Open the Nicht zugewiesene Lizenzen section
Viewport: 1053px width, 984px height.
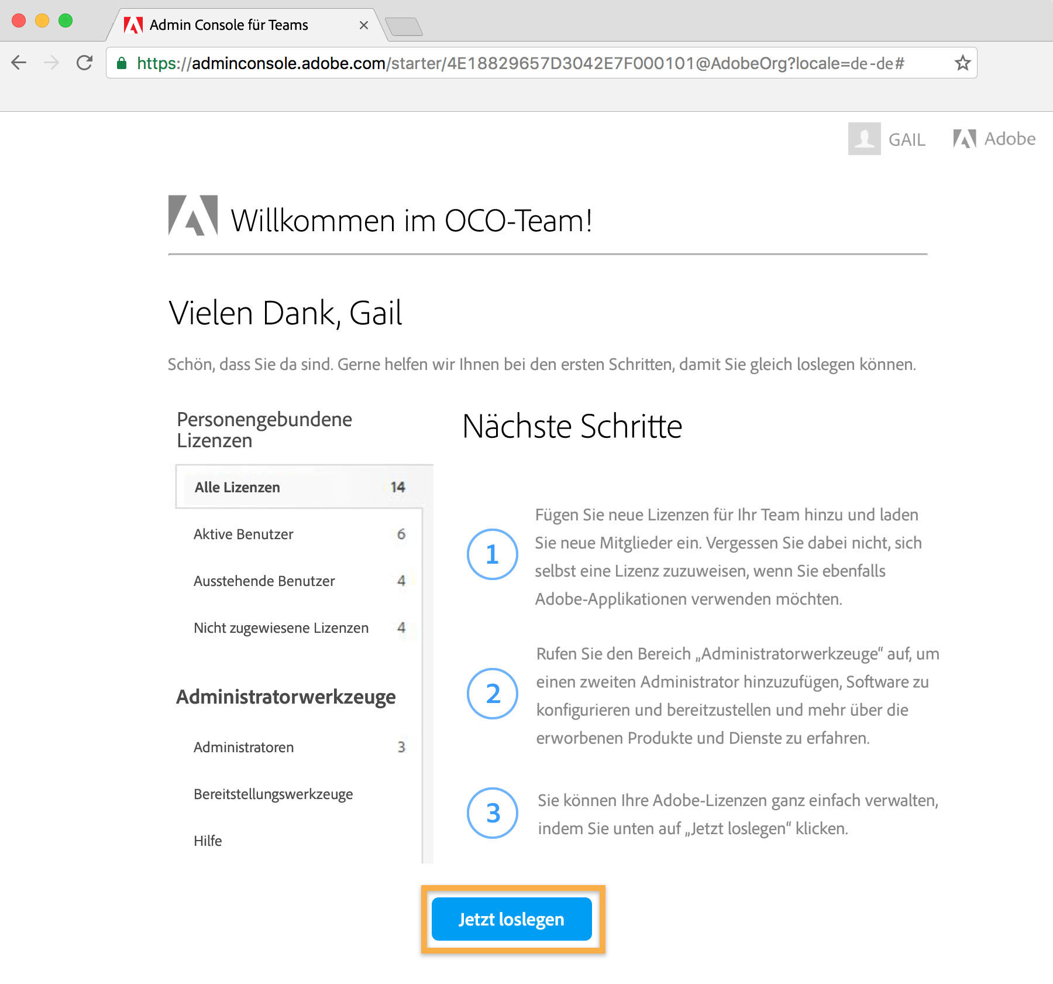pos(281,628)
